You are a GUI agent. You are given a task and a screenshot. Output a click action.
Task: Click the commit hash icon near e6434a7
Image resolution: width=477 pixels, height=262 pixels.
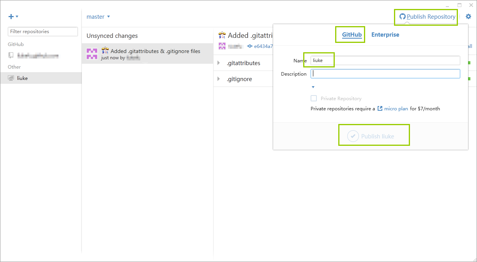(250, 46)
